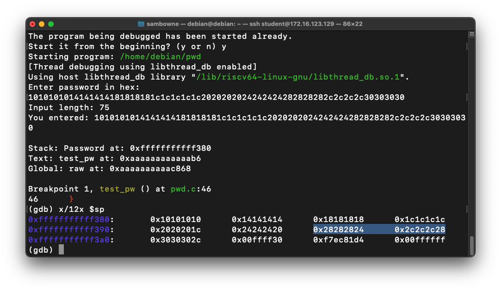The width and height of the screenshot is (501, 291).
Task: Click the cursor at the final gdb prompt
Action: [x=62, y=250]
